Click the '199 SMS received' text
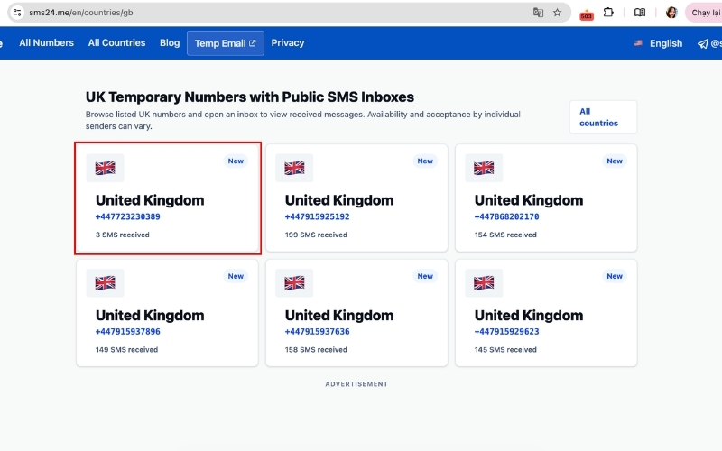The height and width of the screenshot is (451, 722). point(316,235)
